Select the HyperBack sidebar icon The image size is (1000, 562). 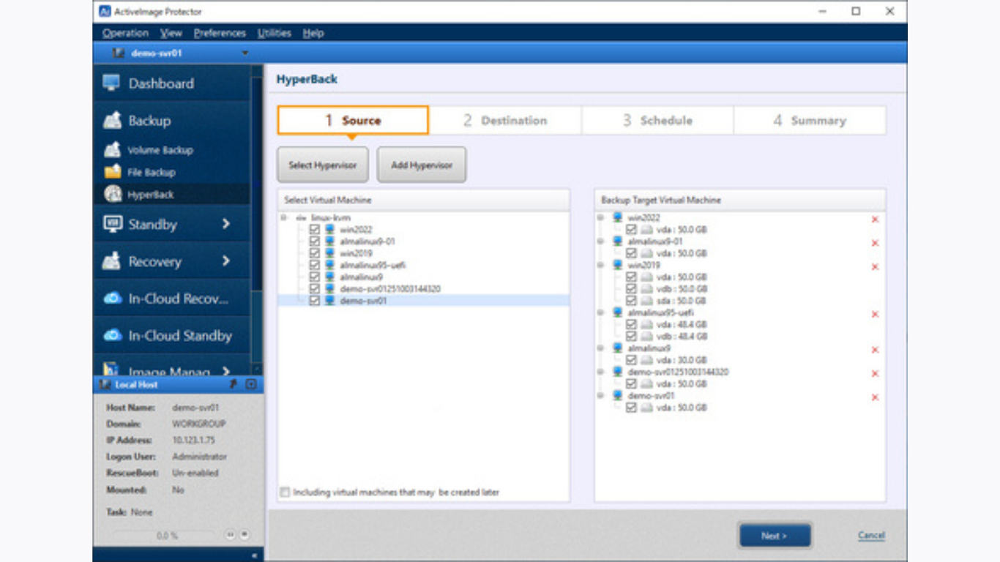click(113, 194)
